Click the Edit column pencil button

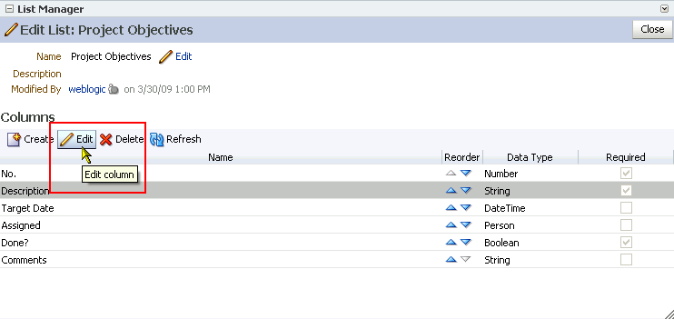pos(76,139)
